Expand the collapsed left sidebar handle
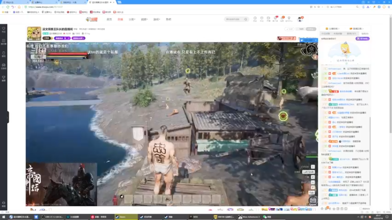 click(x=8, y=117)
